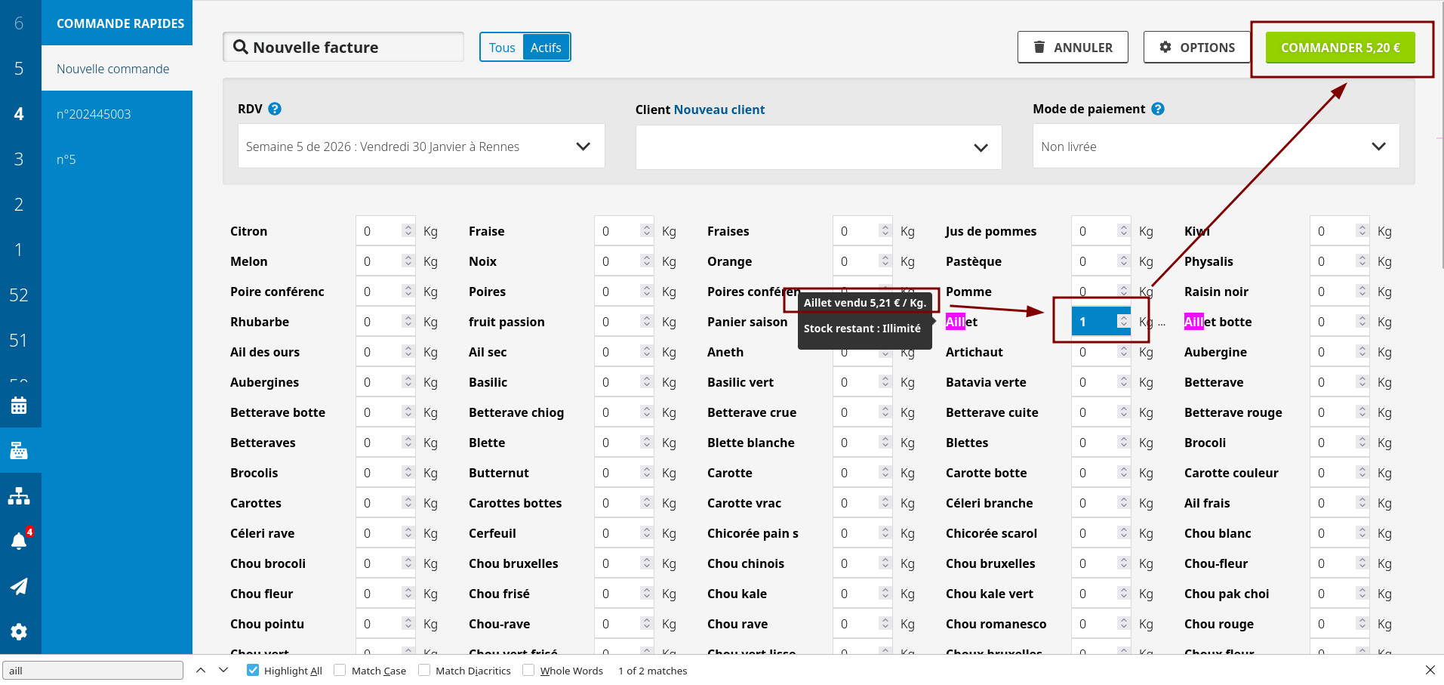Image resolution: width=1444 pixels, height=685 pixels.
Task: Enable Match Case checkbox
Action: (x=340, y=670)
